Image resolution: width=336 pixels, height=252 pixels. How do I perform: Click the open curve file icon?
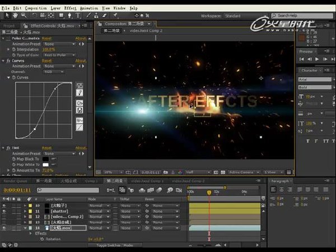tap(80, 103)
